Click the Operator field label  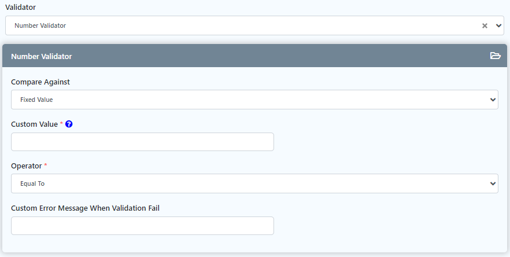pos(27,166)
